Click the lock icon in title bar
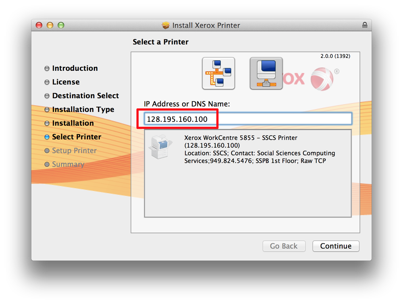Viewport: 403px width, 304px height. click(365, 25)
